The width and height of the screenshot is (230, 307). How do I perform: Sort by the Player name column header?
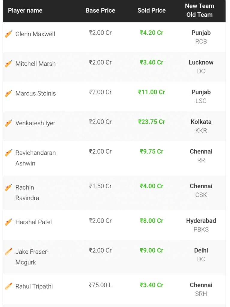25,10
